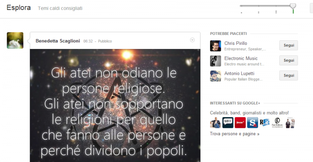This screenshot has width=313, height=162.
Task: Click the MFF page icon
Action: pos(228,123)
